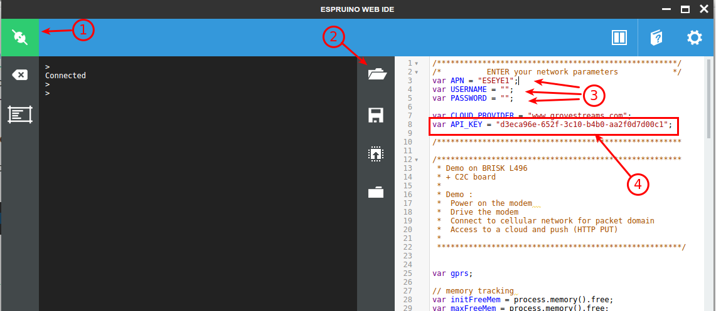Viewport: 716px width, 311px height.
Task: Toggle the split-view layout icon in the top bar
Action: click(619, 38)
